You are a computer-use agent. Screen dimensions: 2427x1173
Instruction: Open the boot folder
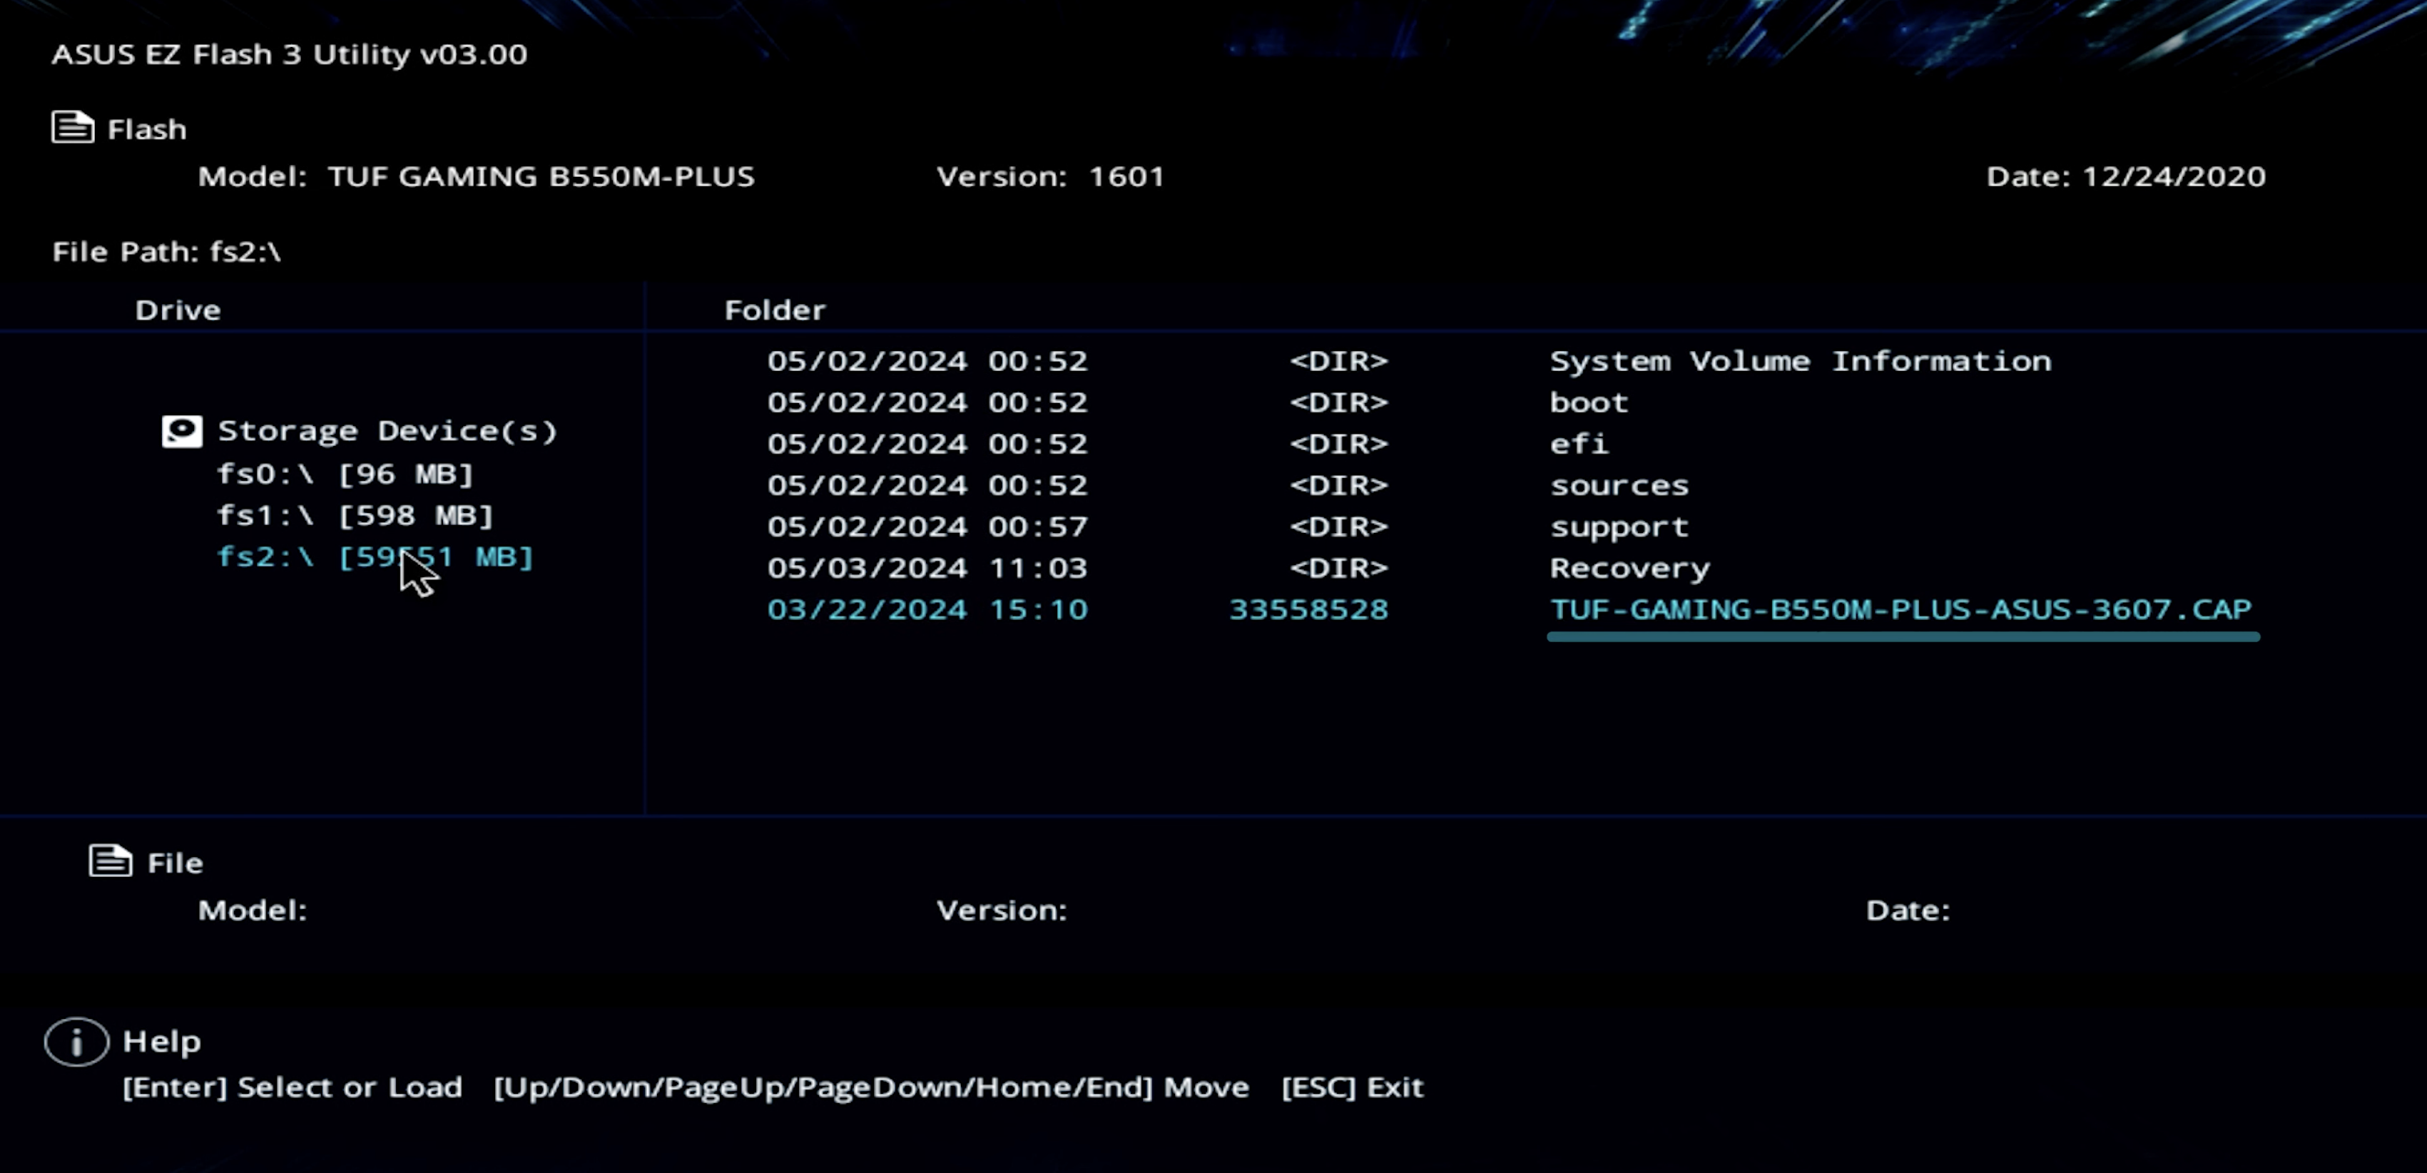1589,402
